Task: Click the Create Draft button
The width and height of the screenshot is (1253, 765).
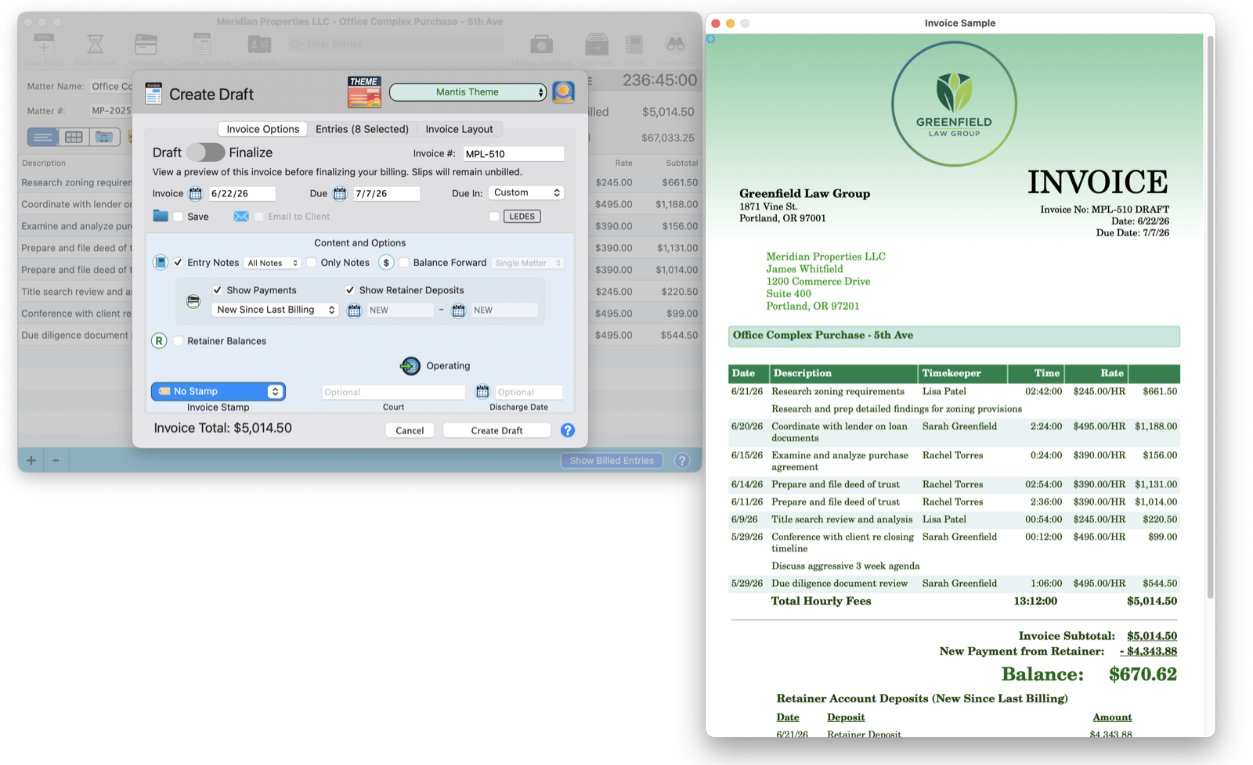Action: pyautogui.click(x=497, y=430)
